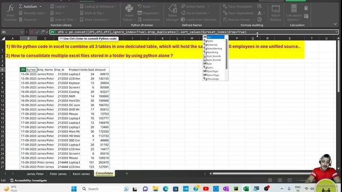Add a new sheet with the plus button
The width and height of the screenshot is (342, 192).
[127, 173]
